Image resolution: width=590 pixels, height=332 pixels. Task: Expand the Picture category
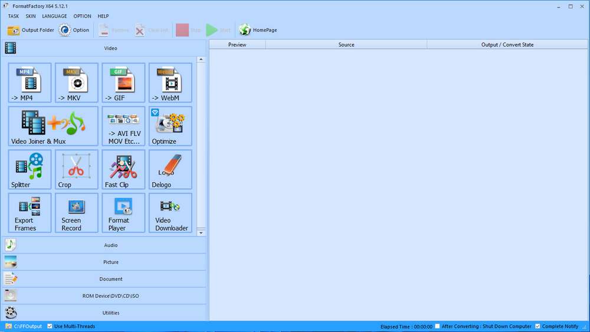104,262
